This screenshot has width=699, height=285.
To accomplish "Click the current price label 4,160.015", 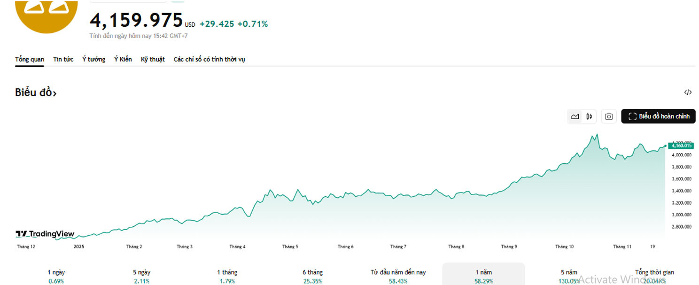I will click(681, 146).
